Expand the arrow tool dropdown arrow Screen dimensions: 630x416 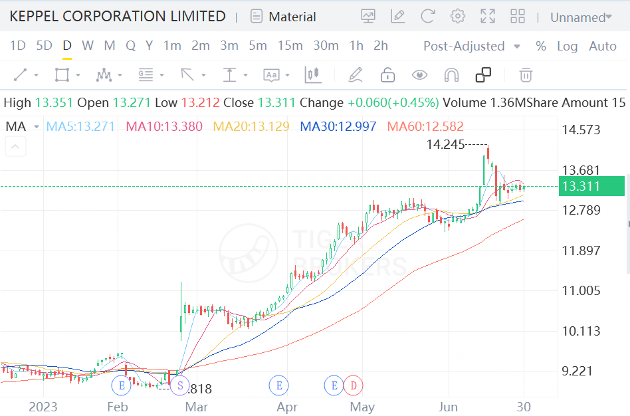203,75
